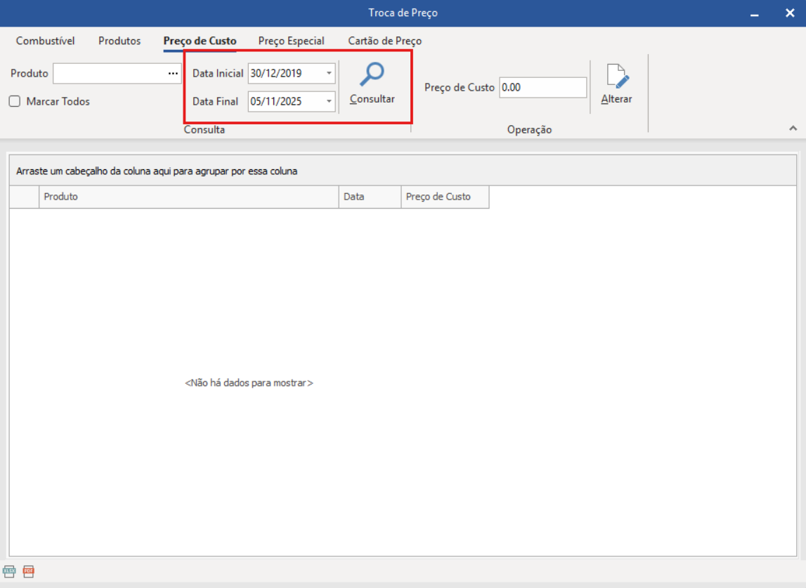Minimize the Troca de Preço window
Screen dimensions: 806x588
pos(754,13)
